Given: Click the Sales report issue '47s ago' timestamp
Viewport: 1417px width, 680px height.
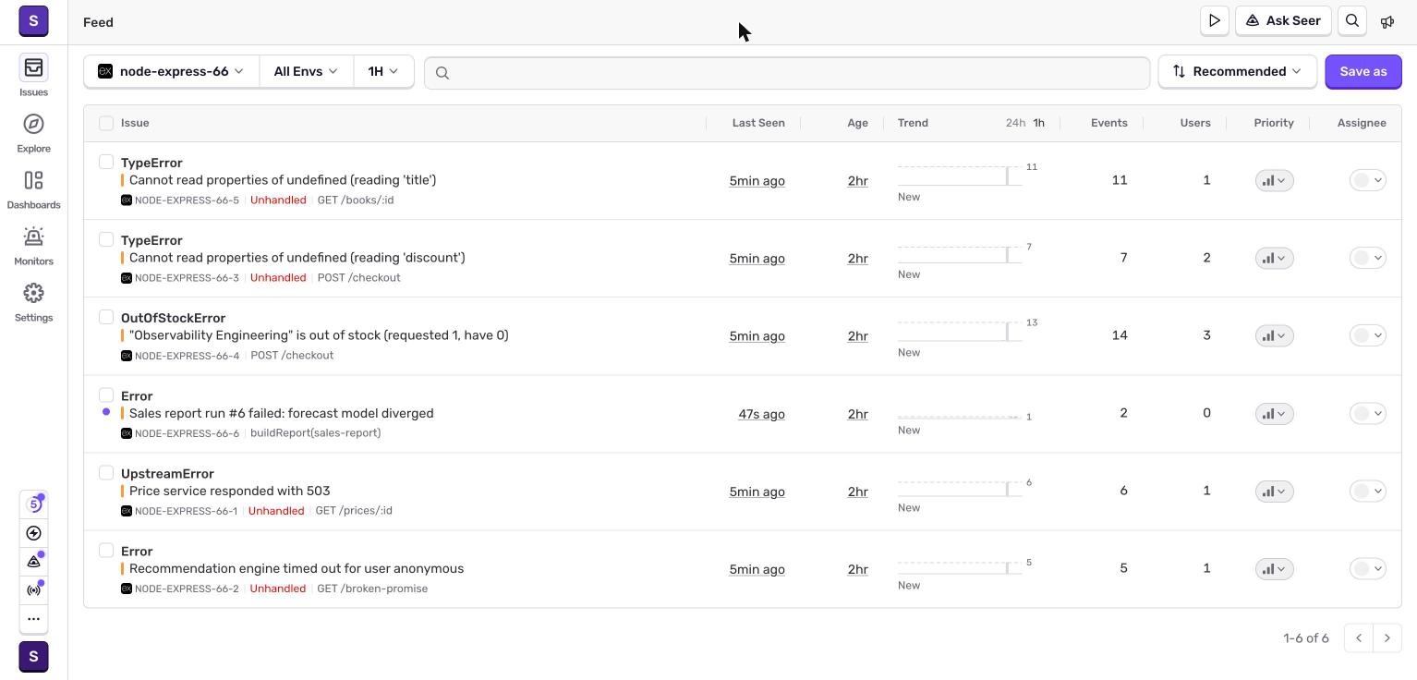Looking at the screenshot, I should [x=761, y=414].
